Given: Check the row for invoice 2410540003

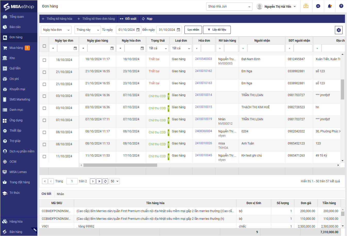Looking at the screenshot, I should coord(44,60).
